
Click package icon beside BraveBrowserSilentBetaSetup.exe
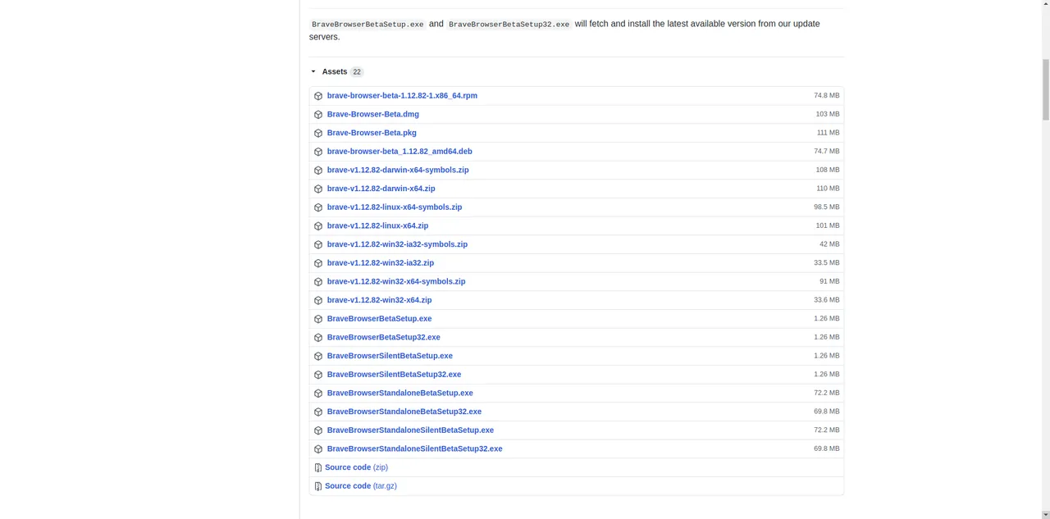click(x=318, y=356)
